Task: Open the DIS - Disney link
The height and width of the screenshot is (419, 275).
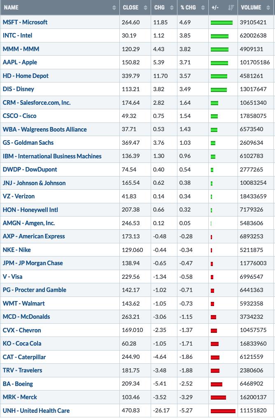Action: pyautogui.click(x=19, y=89)
